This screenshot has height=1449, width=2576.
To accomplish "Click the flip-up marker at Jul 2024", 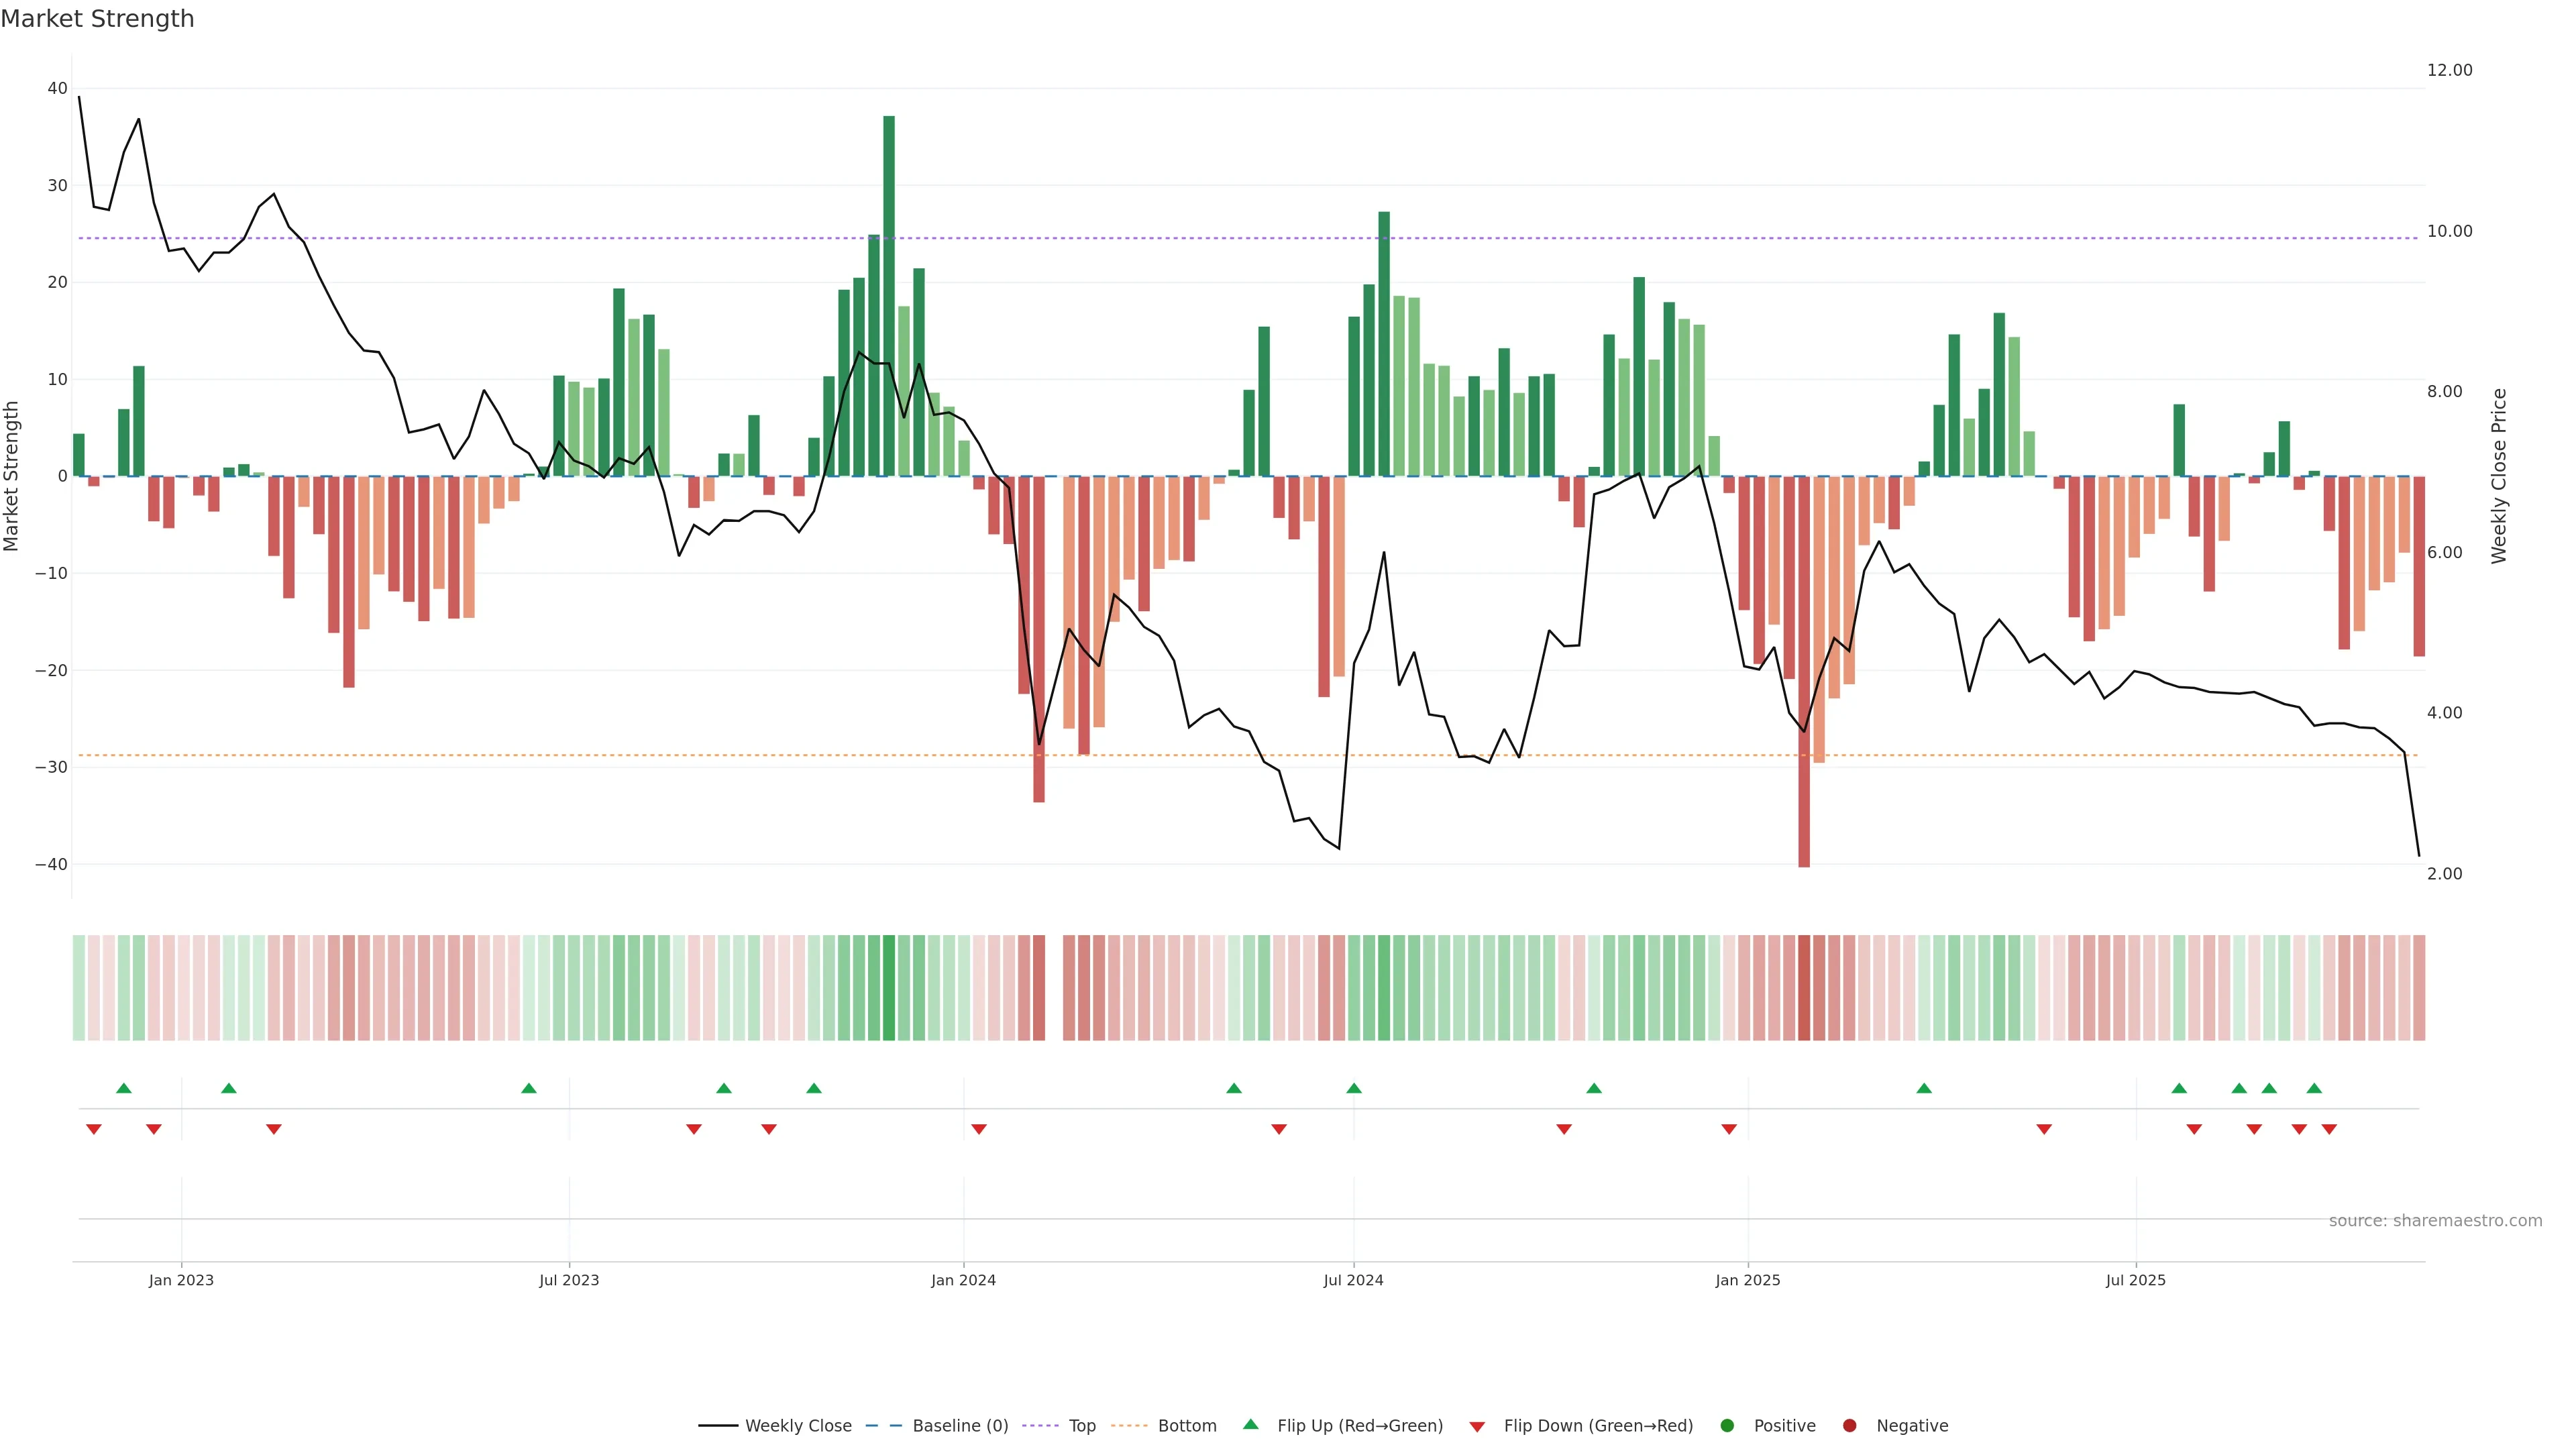I will pyautogui.click(x=1354, y=1088).
